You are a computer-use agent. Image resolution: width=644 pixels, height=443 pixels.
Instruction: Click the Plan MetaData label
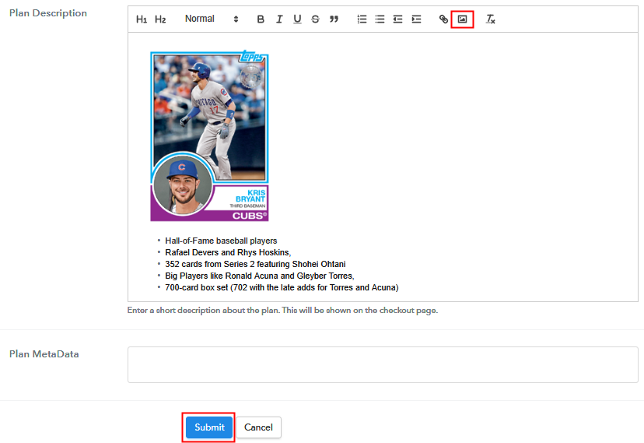pyautogui.click(x=44, y=354)
